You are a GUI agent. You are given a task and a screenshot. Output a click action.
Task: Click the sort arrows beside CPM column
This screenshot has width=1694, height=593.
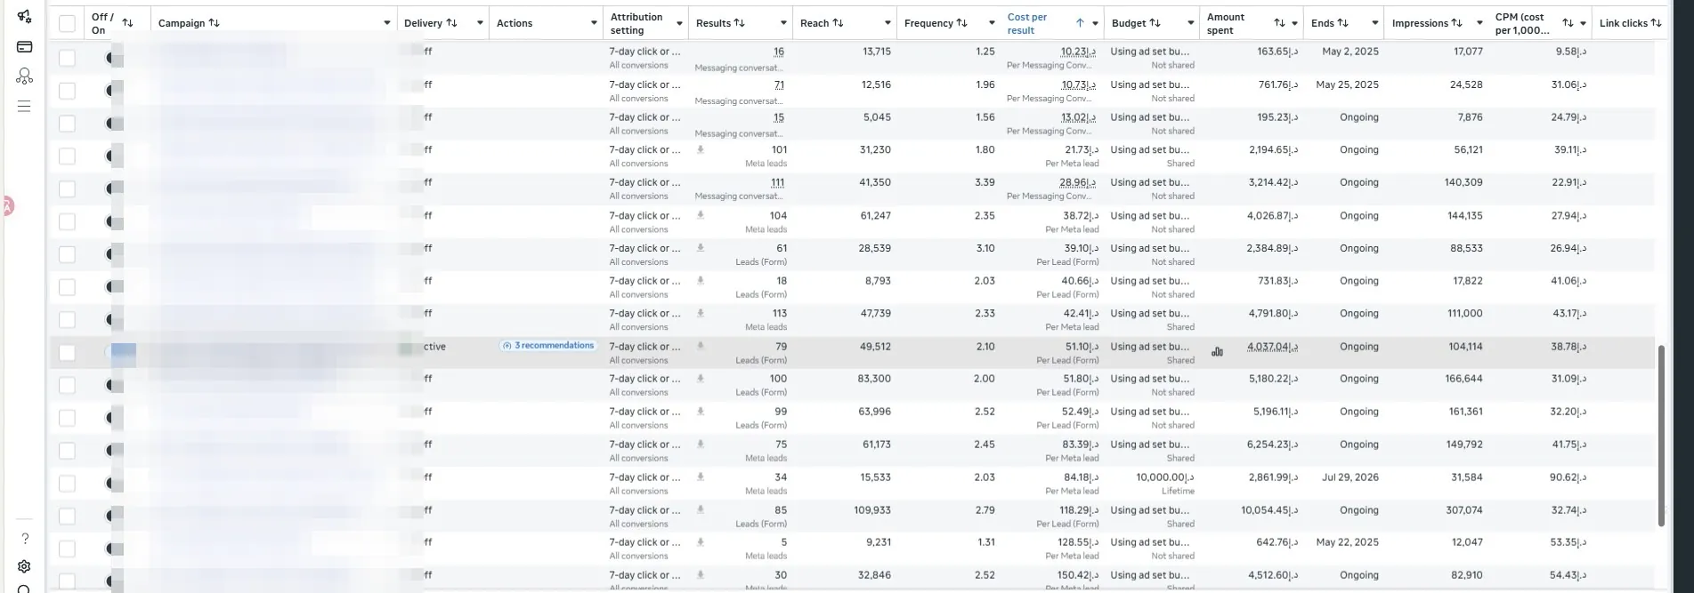(1568, 23)
